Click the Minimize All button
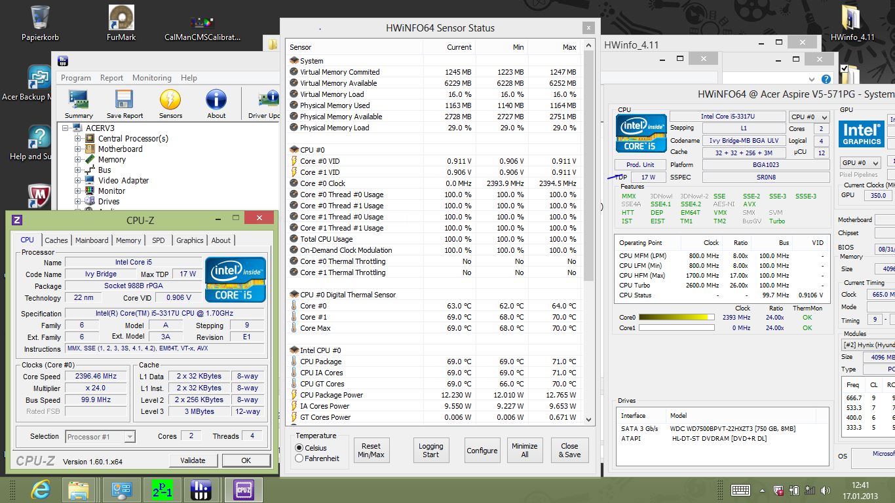 point(525,451)
